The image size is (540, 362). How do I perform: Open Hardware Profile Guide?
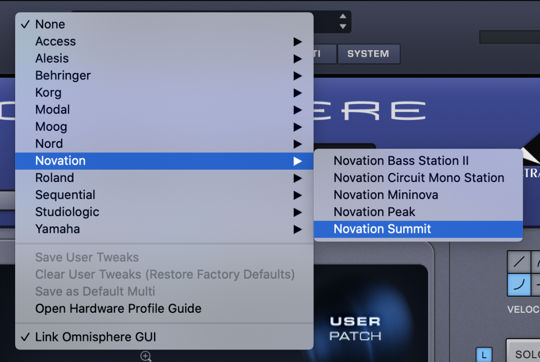point(164,309)
